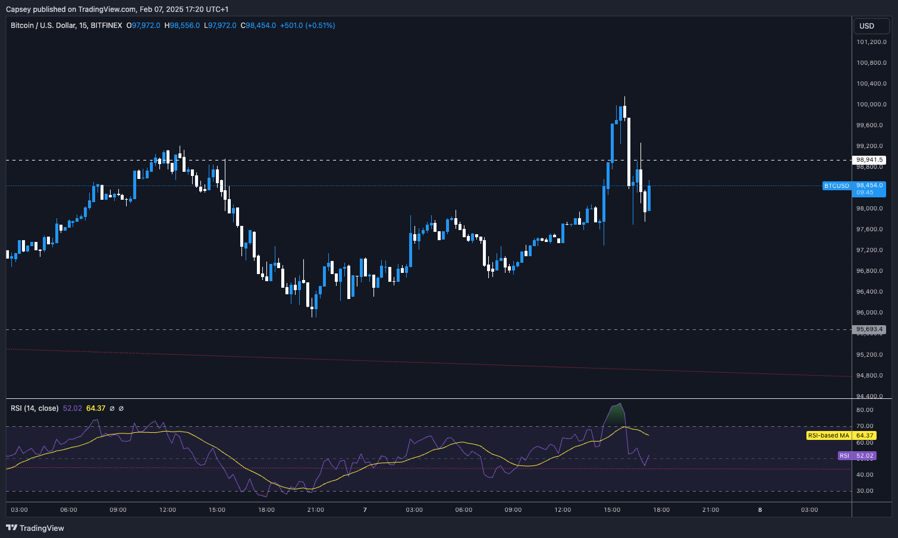
Task: Click the TradingView logo icon
Action: click(x=11, y=528)
